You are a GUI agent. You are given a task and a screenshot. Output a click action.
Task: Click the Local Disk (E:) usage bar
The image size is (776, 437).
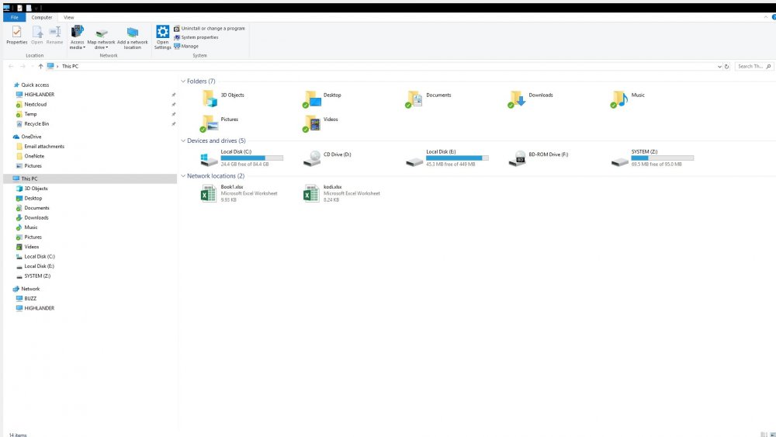point(457,158)
